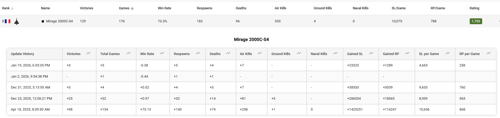Collapse the Mirage 2000C-S4 row details

point(499,21)
